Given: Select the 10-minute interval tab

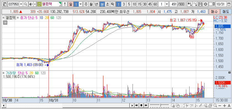Looking at the screenshot, I should click(x=134, y=4).
